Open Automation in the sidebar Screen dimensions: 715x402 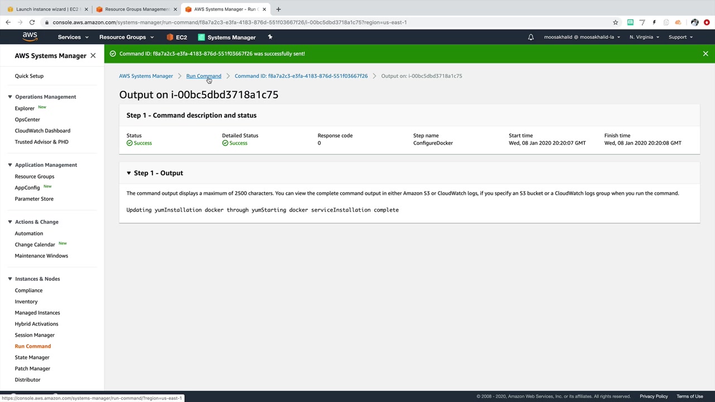pos(29,233)
